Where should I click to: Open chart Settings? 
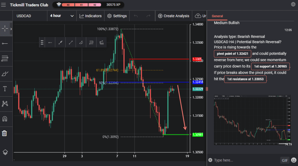click(117, 16)
